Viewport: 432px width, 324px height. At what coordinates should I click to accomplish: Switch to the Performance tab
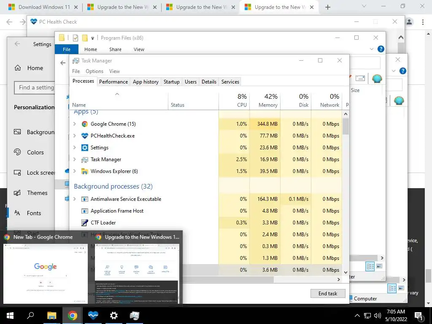(x=113, y=82)
